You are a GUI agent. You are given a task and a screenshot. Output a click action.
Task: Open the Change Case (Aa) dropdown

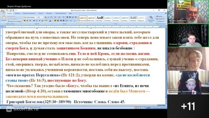click(x=42, y=21)
